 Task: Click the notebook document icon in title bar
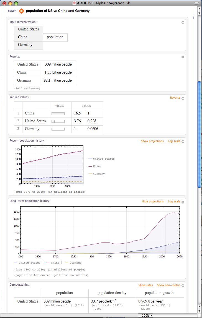pos(74,3)
